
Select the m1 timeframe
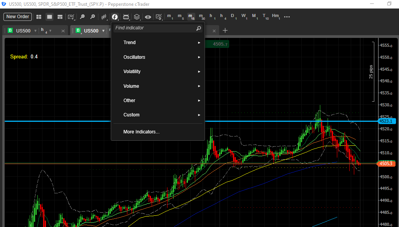pyautogui.click(x=170, y=17)
